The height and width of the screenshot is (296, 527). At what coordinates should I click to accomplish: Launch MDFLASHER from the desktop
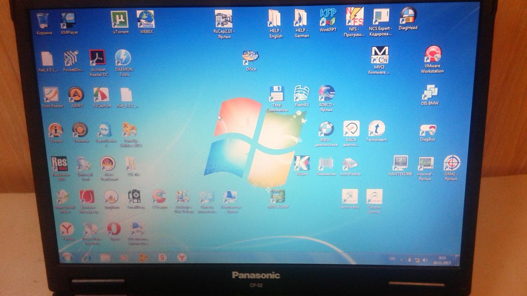coord(278,196)
